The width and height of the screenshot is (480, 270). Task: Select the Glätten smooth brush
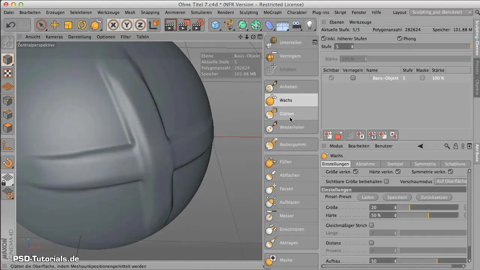(x=291, y=114)
